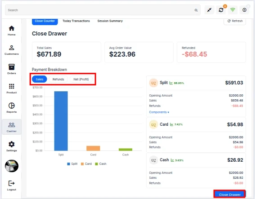
Task: Switch chart to Net (Profit) pill
Action: tap(81, 79)
